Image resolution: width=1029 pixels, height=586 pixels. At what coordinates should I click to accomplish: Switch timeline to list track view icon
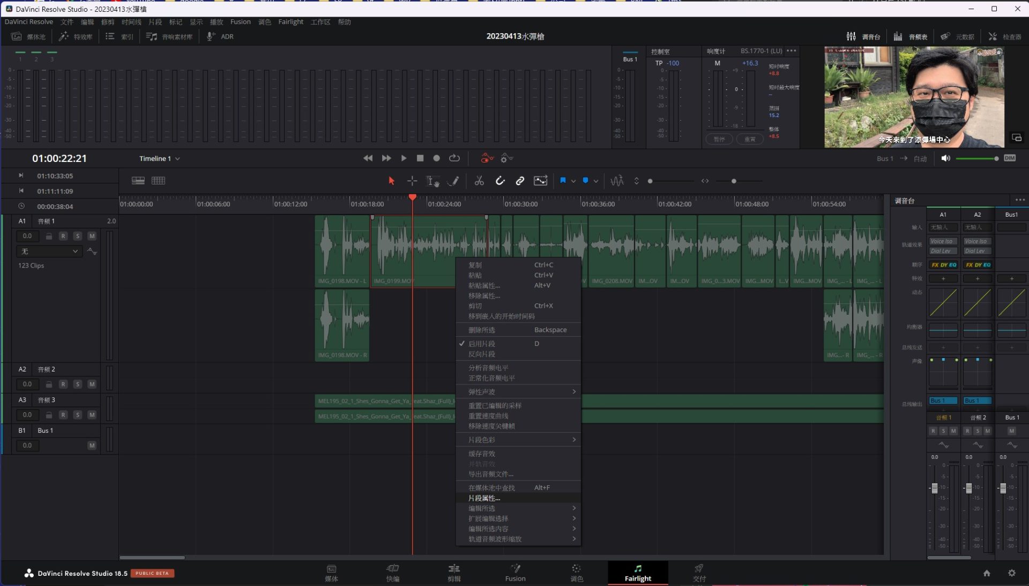[138, 181]
